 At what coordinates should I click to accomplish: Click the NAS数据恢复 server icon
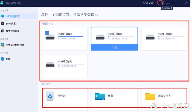pos(2,31)
